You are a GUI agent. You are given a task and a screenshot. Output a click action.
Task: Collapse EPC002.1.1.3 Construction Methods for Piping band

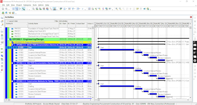click(12, 81)
